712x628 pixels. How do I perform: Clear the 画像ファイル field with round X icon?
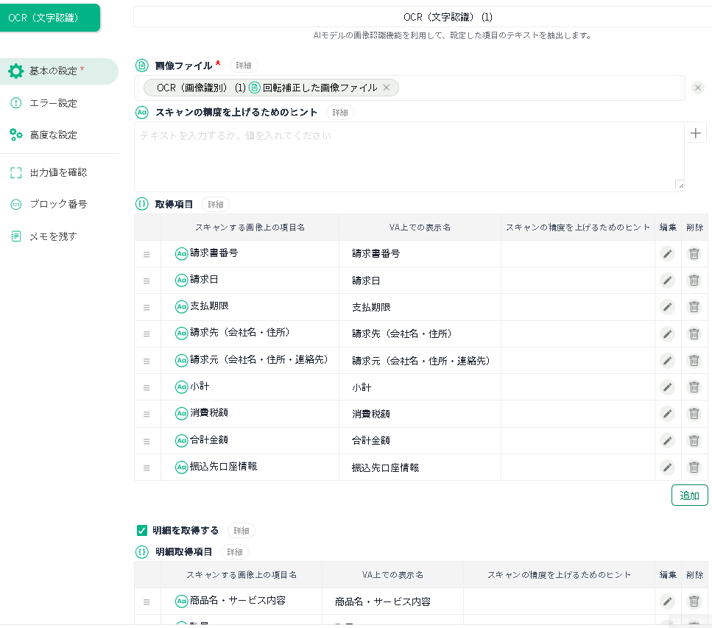tap(698, 88)
